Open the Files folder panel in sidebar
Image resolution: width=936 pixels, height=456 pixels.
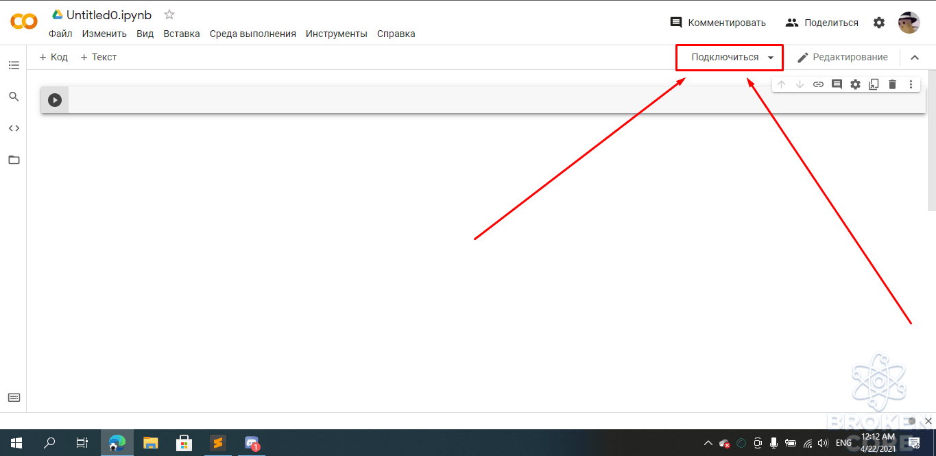(14, 160)
